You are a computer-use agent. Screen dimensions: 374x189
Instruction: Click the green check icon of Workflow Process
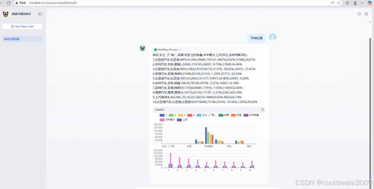(156, 50)
